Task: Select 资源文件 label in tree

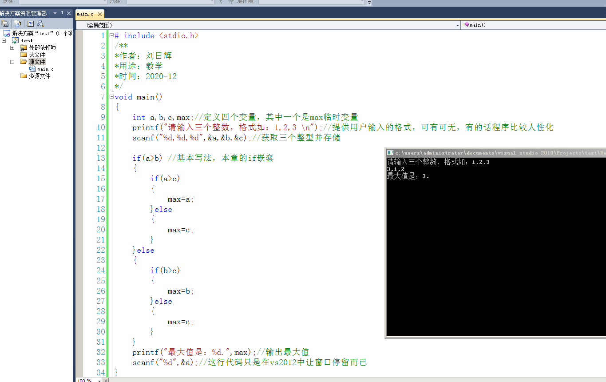Action: [x=40, y=76]
